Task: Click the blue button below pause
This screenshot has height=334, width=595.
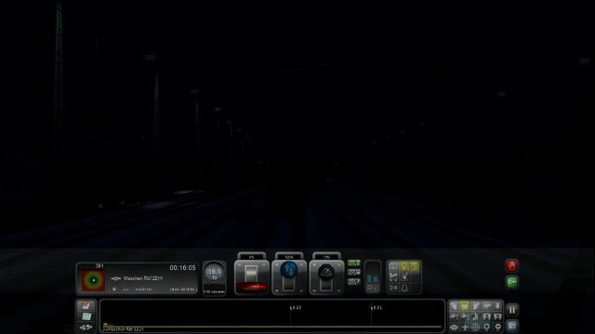Action: pos(512,326)
